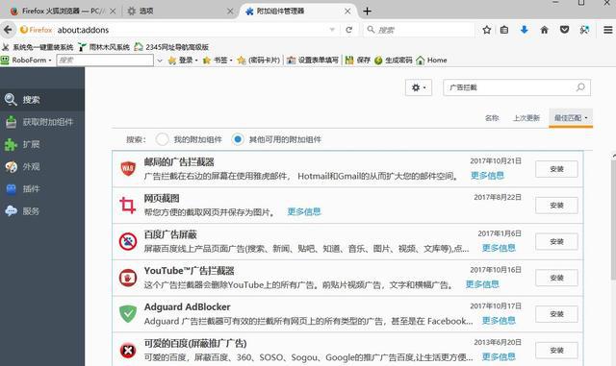The image size is (616, 366).
Task: Open the Pocket shield icon
Action: pos(565,30)
